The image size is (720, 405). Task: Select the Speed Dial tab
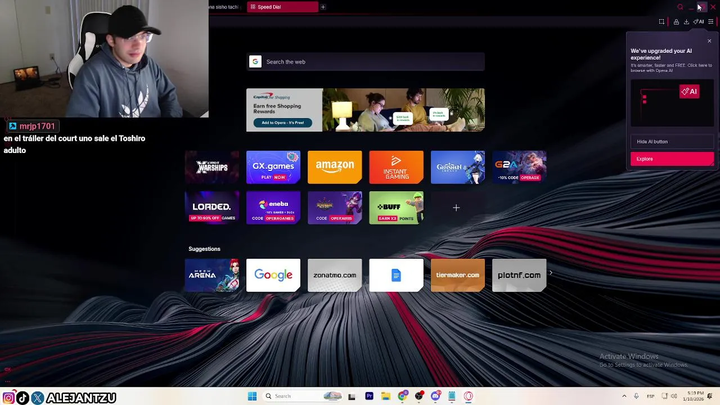281,7
